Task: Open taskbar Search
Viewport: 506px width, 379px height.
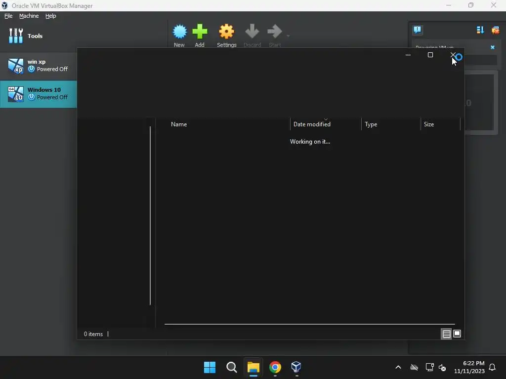Action: (232, 367)
